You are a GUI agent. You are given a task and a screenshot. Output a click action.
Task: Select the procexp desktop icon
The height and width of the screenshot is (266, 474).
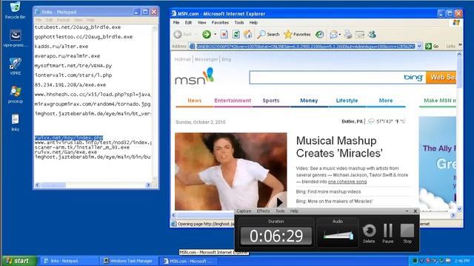coord(16,94)
